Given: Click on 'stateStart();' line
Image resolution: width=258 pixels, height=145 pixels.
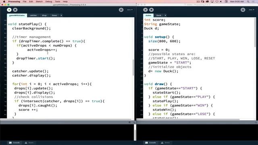Looking at the screenshot, I should pos(166,92).
